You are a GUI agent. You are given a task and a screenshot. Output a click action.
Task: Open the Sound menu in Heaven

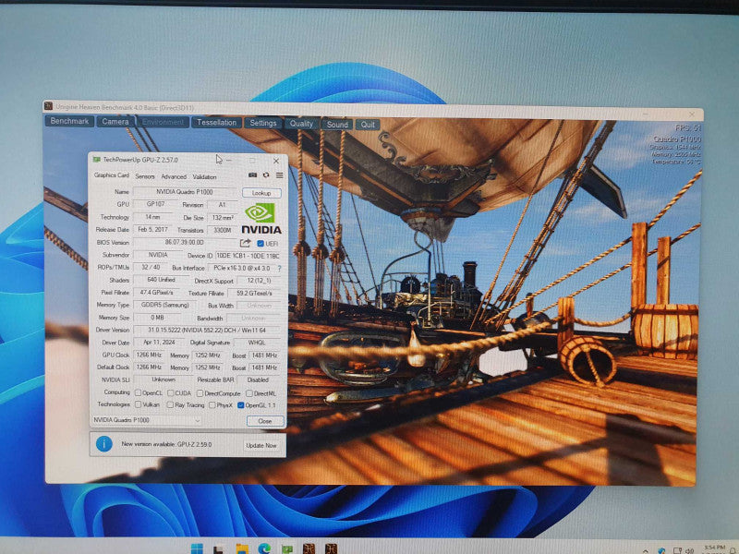tap(337, 125)
